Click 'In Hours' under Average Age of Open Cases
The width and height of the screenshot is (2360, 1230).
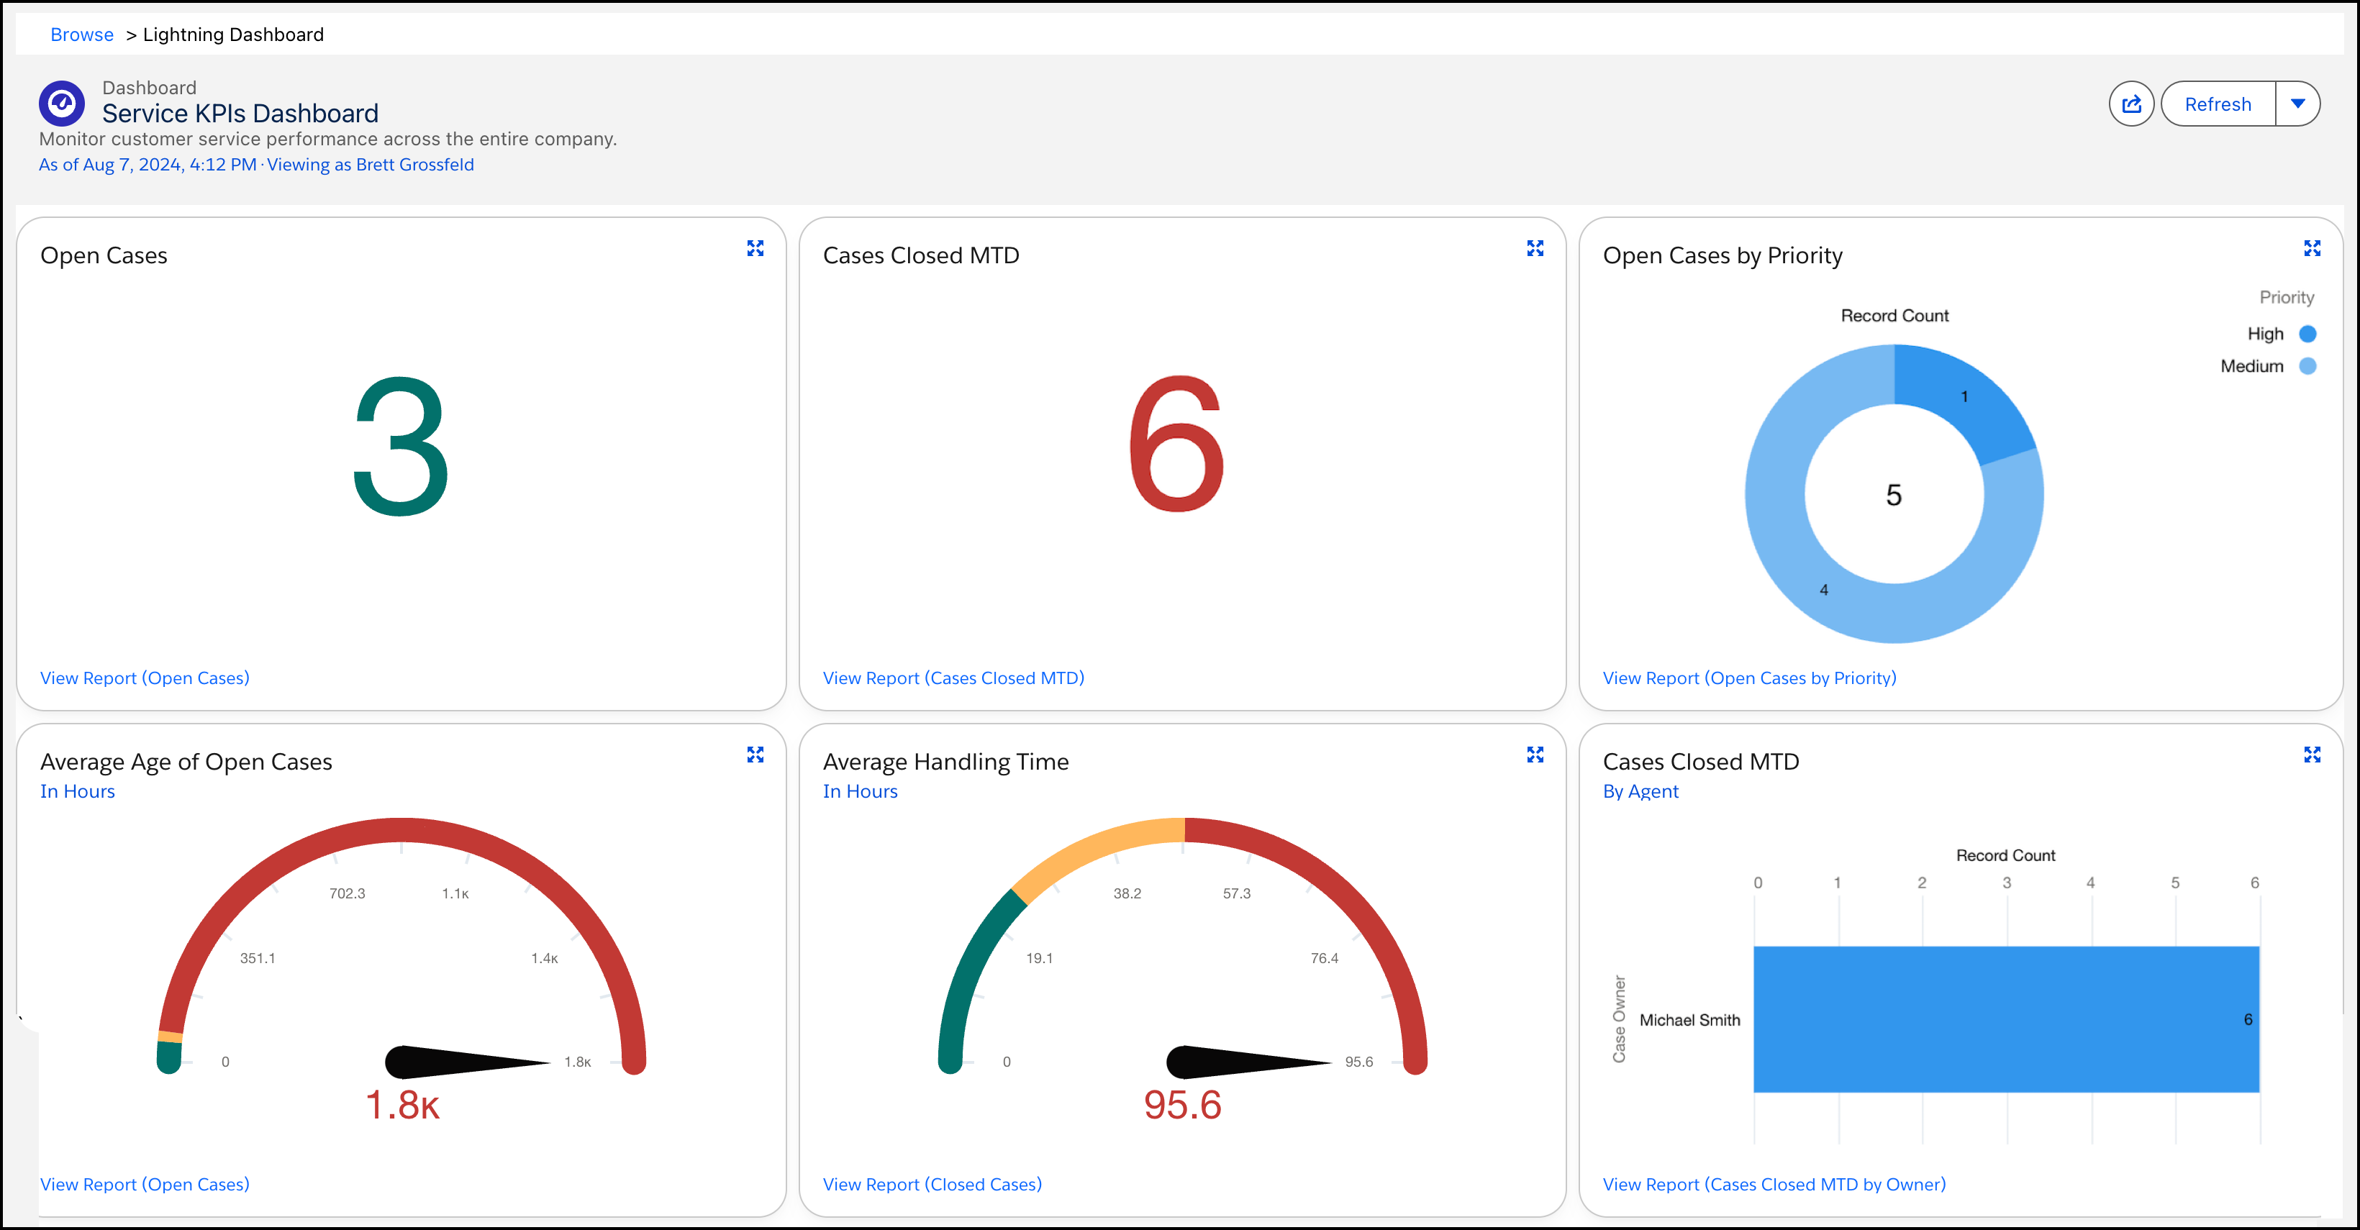[78, 791]
